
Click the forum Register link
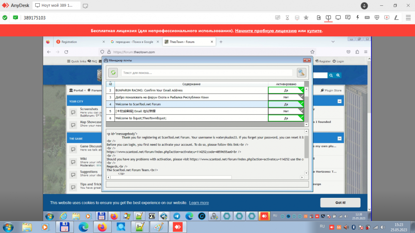(x=323, y=61)
